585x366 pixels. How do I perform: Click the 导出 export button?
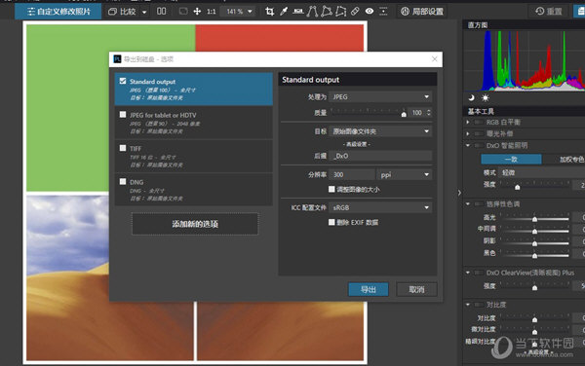point(369,289)
